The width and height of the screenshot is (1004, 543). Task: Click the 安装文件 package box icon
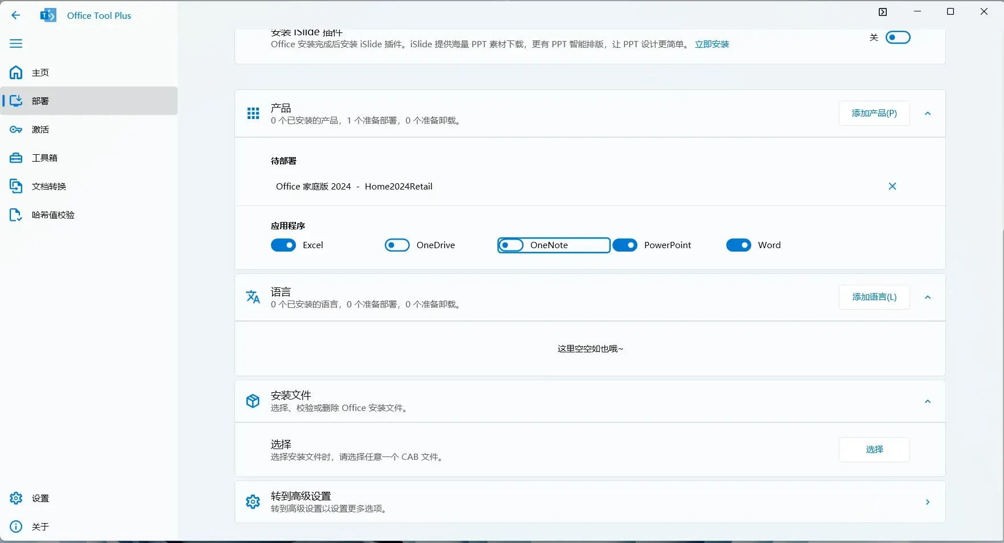point(253,401)
